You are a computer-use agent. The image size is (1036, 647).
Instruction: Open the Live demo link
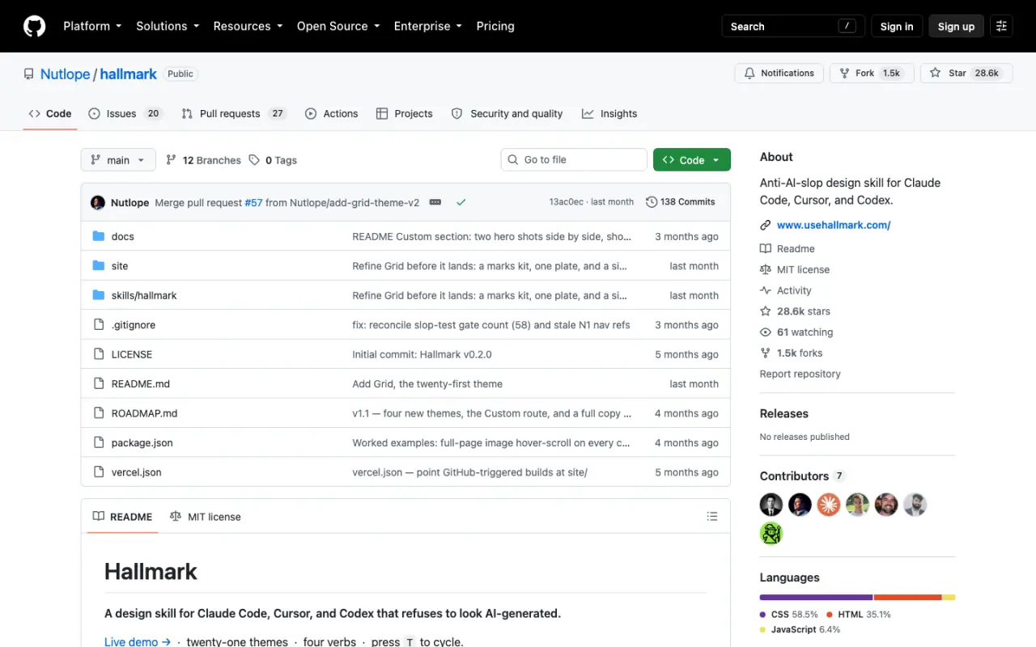point(138,642)
